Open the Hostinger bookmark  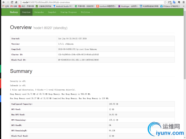pyautogui.click(x=128, y=6)
